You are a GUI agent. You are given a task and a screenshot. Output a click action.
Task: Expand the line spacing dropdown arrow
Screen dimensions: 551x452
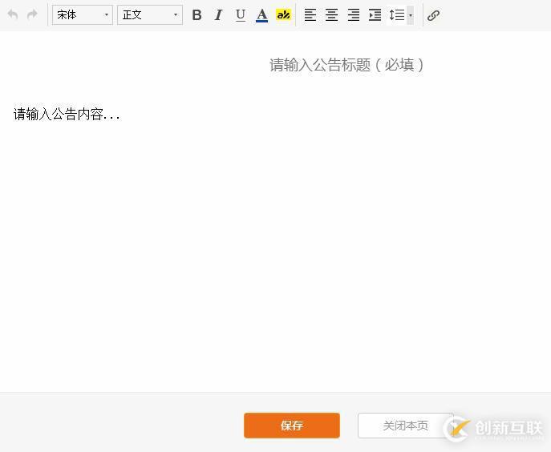click(x=410, y=15)
